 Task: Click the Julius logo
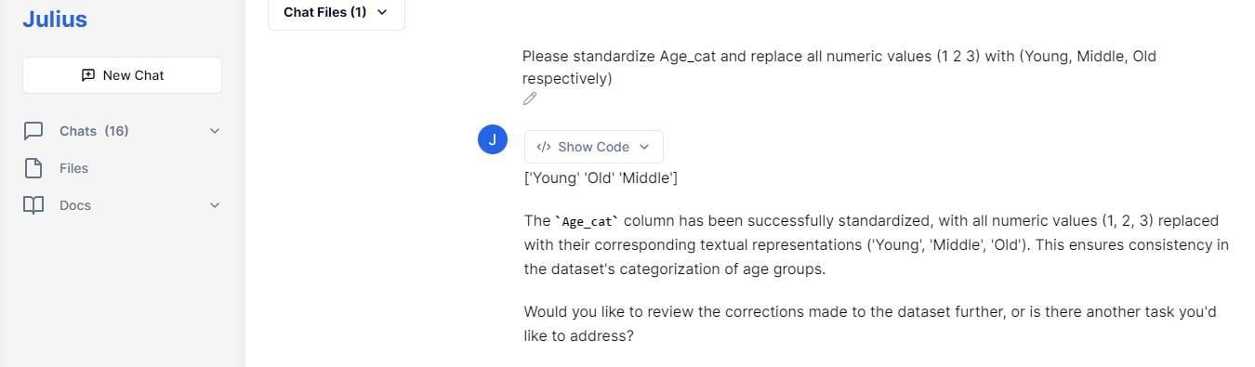(x=55, y=19)
